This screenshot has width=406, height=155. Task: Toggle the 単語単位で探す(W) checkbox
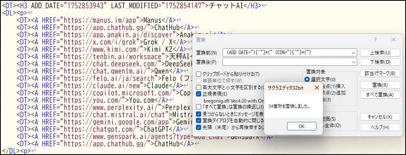(199, 80)
